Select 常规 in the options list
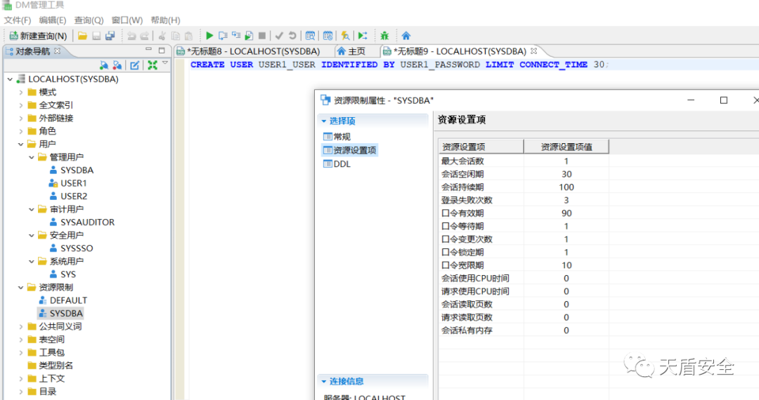 tap(342, 137)
